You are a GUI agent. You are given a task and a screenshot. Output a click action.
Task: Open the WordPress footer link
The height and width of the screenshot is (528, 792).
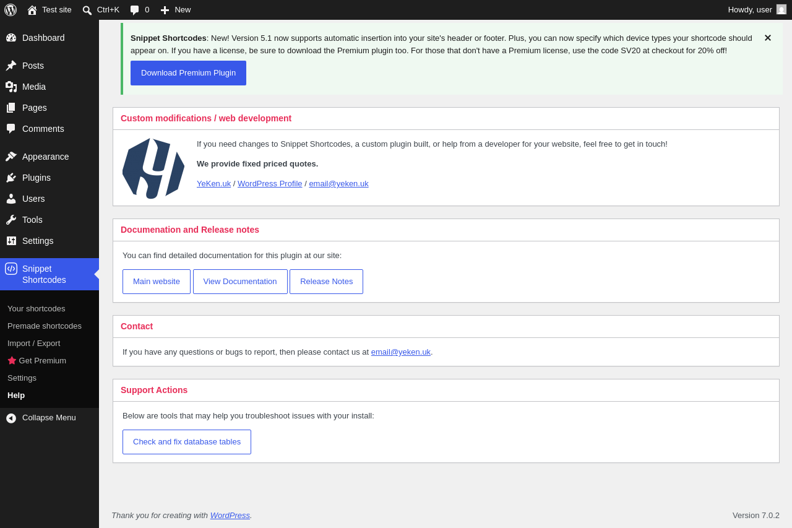(230, 516)
